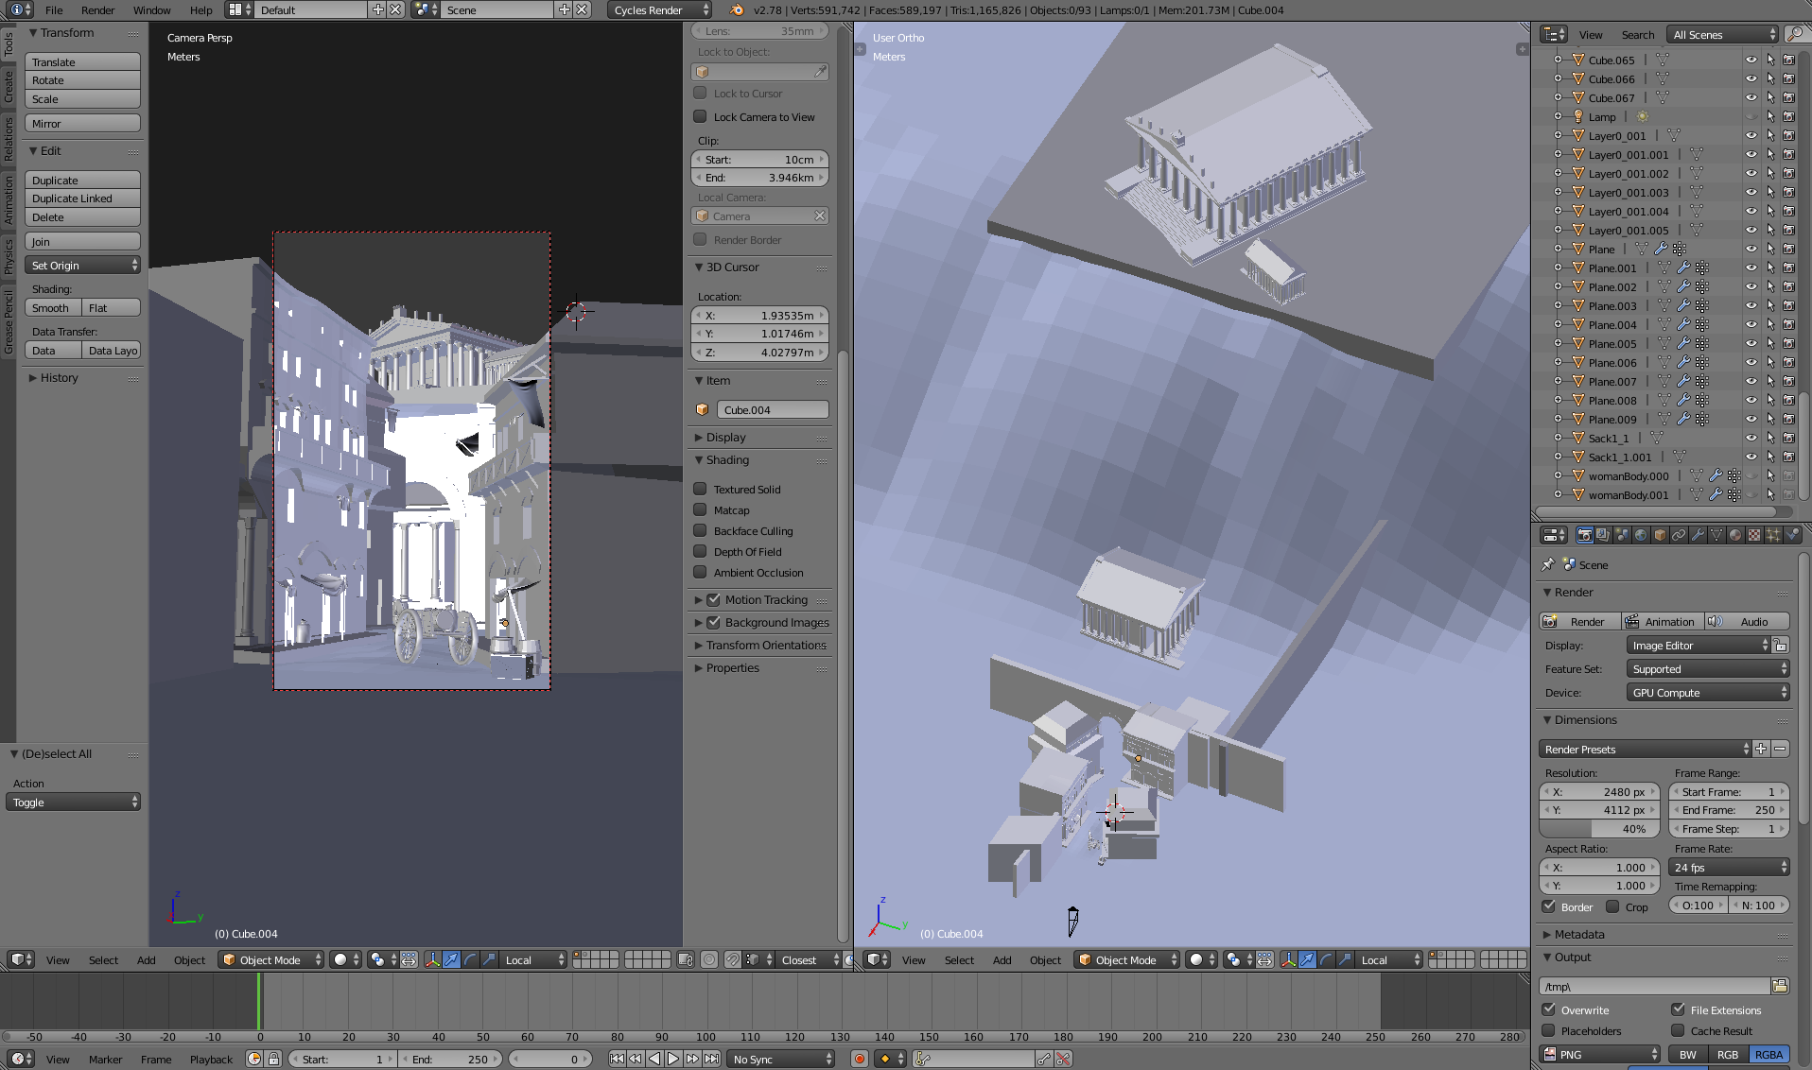Open the Modifiers wrench properties tab
The height and width of the screenshot is (1070, 1812).
(1698, 535)
